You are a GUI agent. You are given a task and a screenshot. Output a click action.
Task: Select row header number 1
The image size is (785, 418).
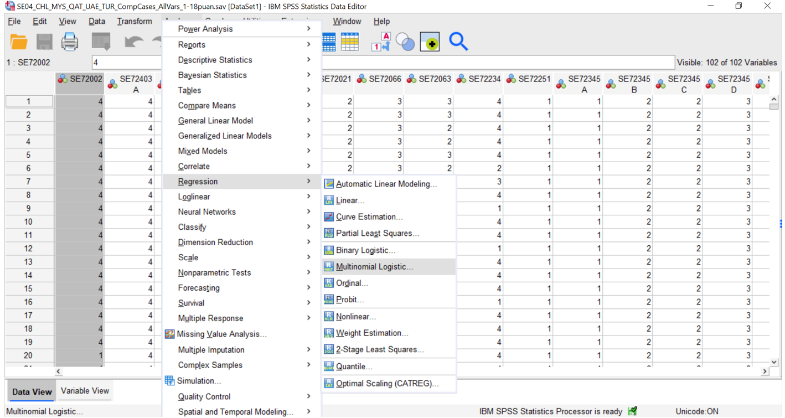point(29,101)
